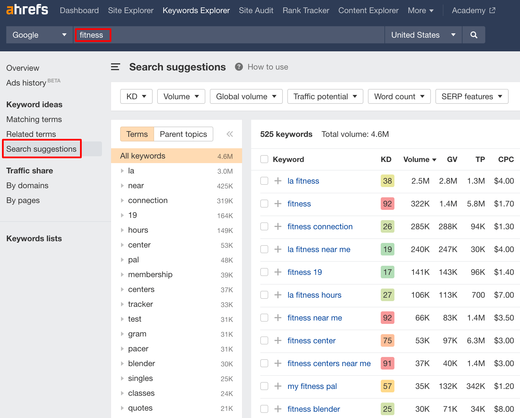Click the fitness keyword search field

(x=229, y=35)
